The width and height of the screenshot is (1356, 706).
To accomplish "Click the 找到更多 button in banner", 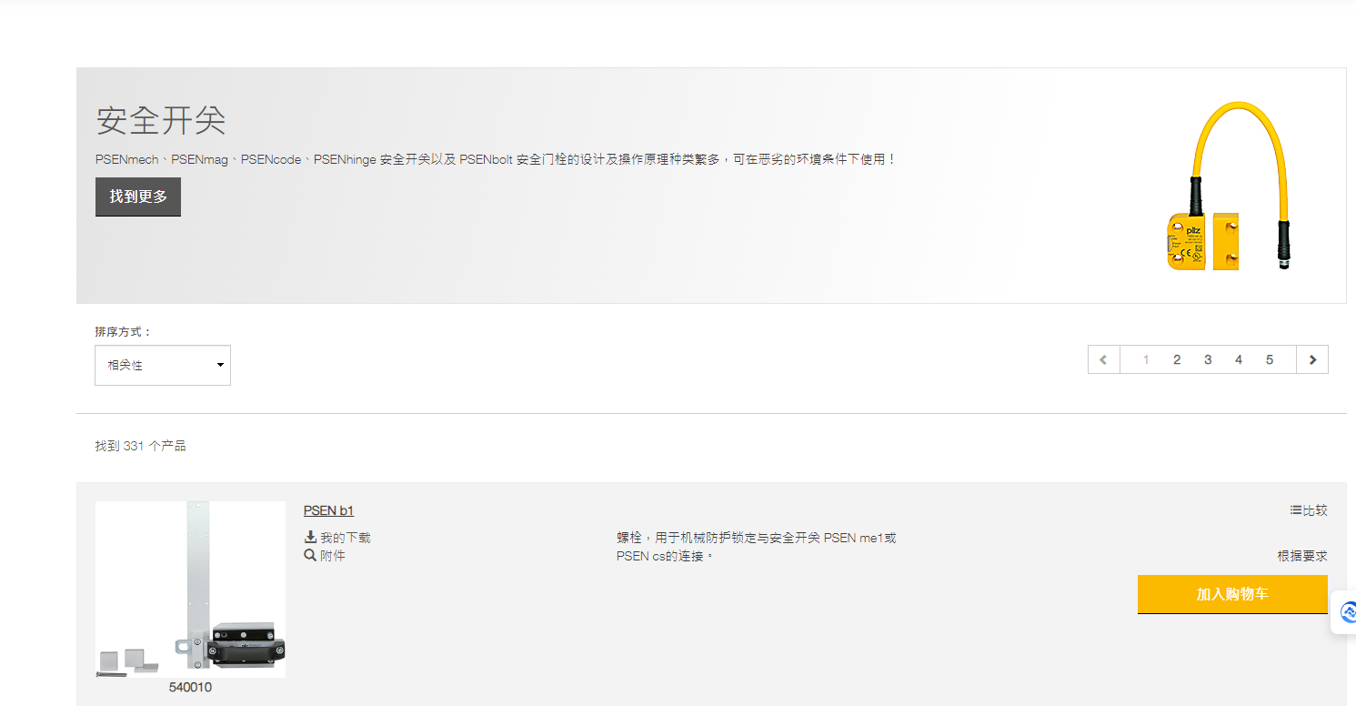I will 138,197.
